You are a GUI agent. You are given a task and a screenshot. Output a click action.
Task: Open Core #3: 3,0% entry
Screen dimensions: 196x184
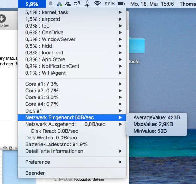click(72, 97)
